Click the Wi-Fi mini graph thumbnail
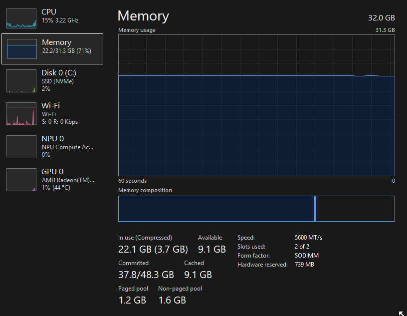Viewport: 407px width, 316px height. click(x=21, y=114)
